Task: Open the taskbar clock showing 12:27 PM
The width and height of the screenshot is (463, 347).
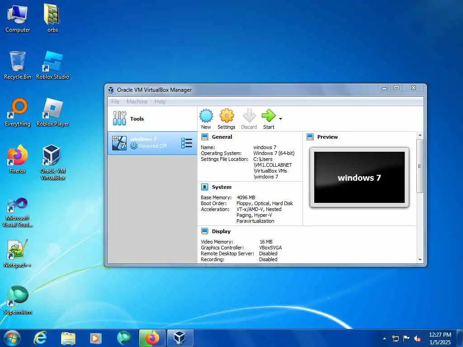Action: click(440, 338)
